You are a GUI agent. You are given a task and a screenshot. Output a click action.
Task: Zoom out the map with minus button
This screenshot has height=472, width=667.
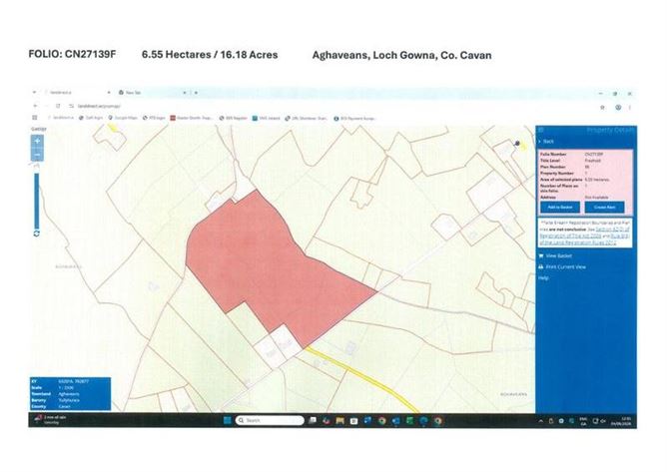(x=37, y=154)
